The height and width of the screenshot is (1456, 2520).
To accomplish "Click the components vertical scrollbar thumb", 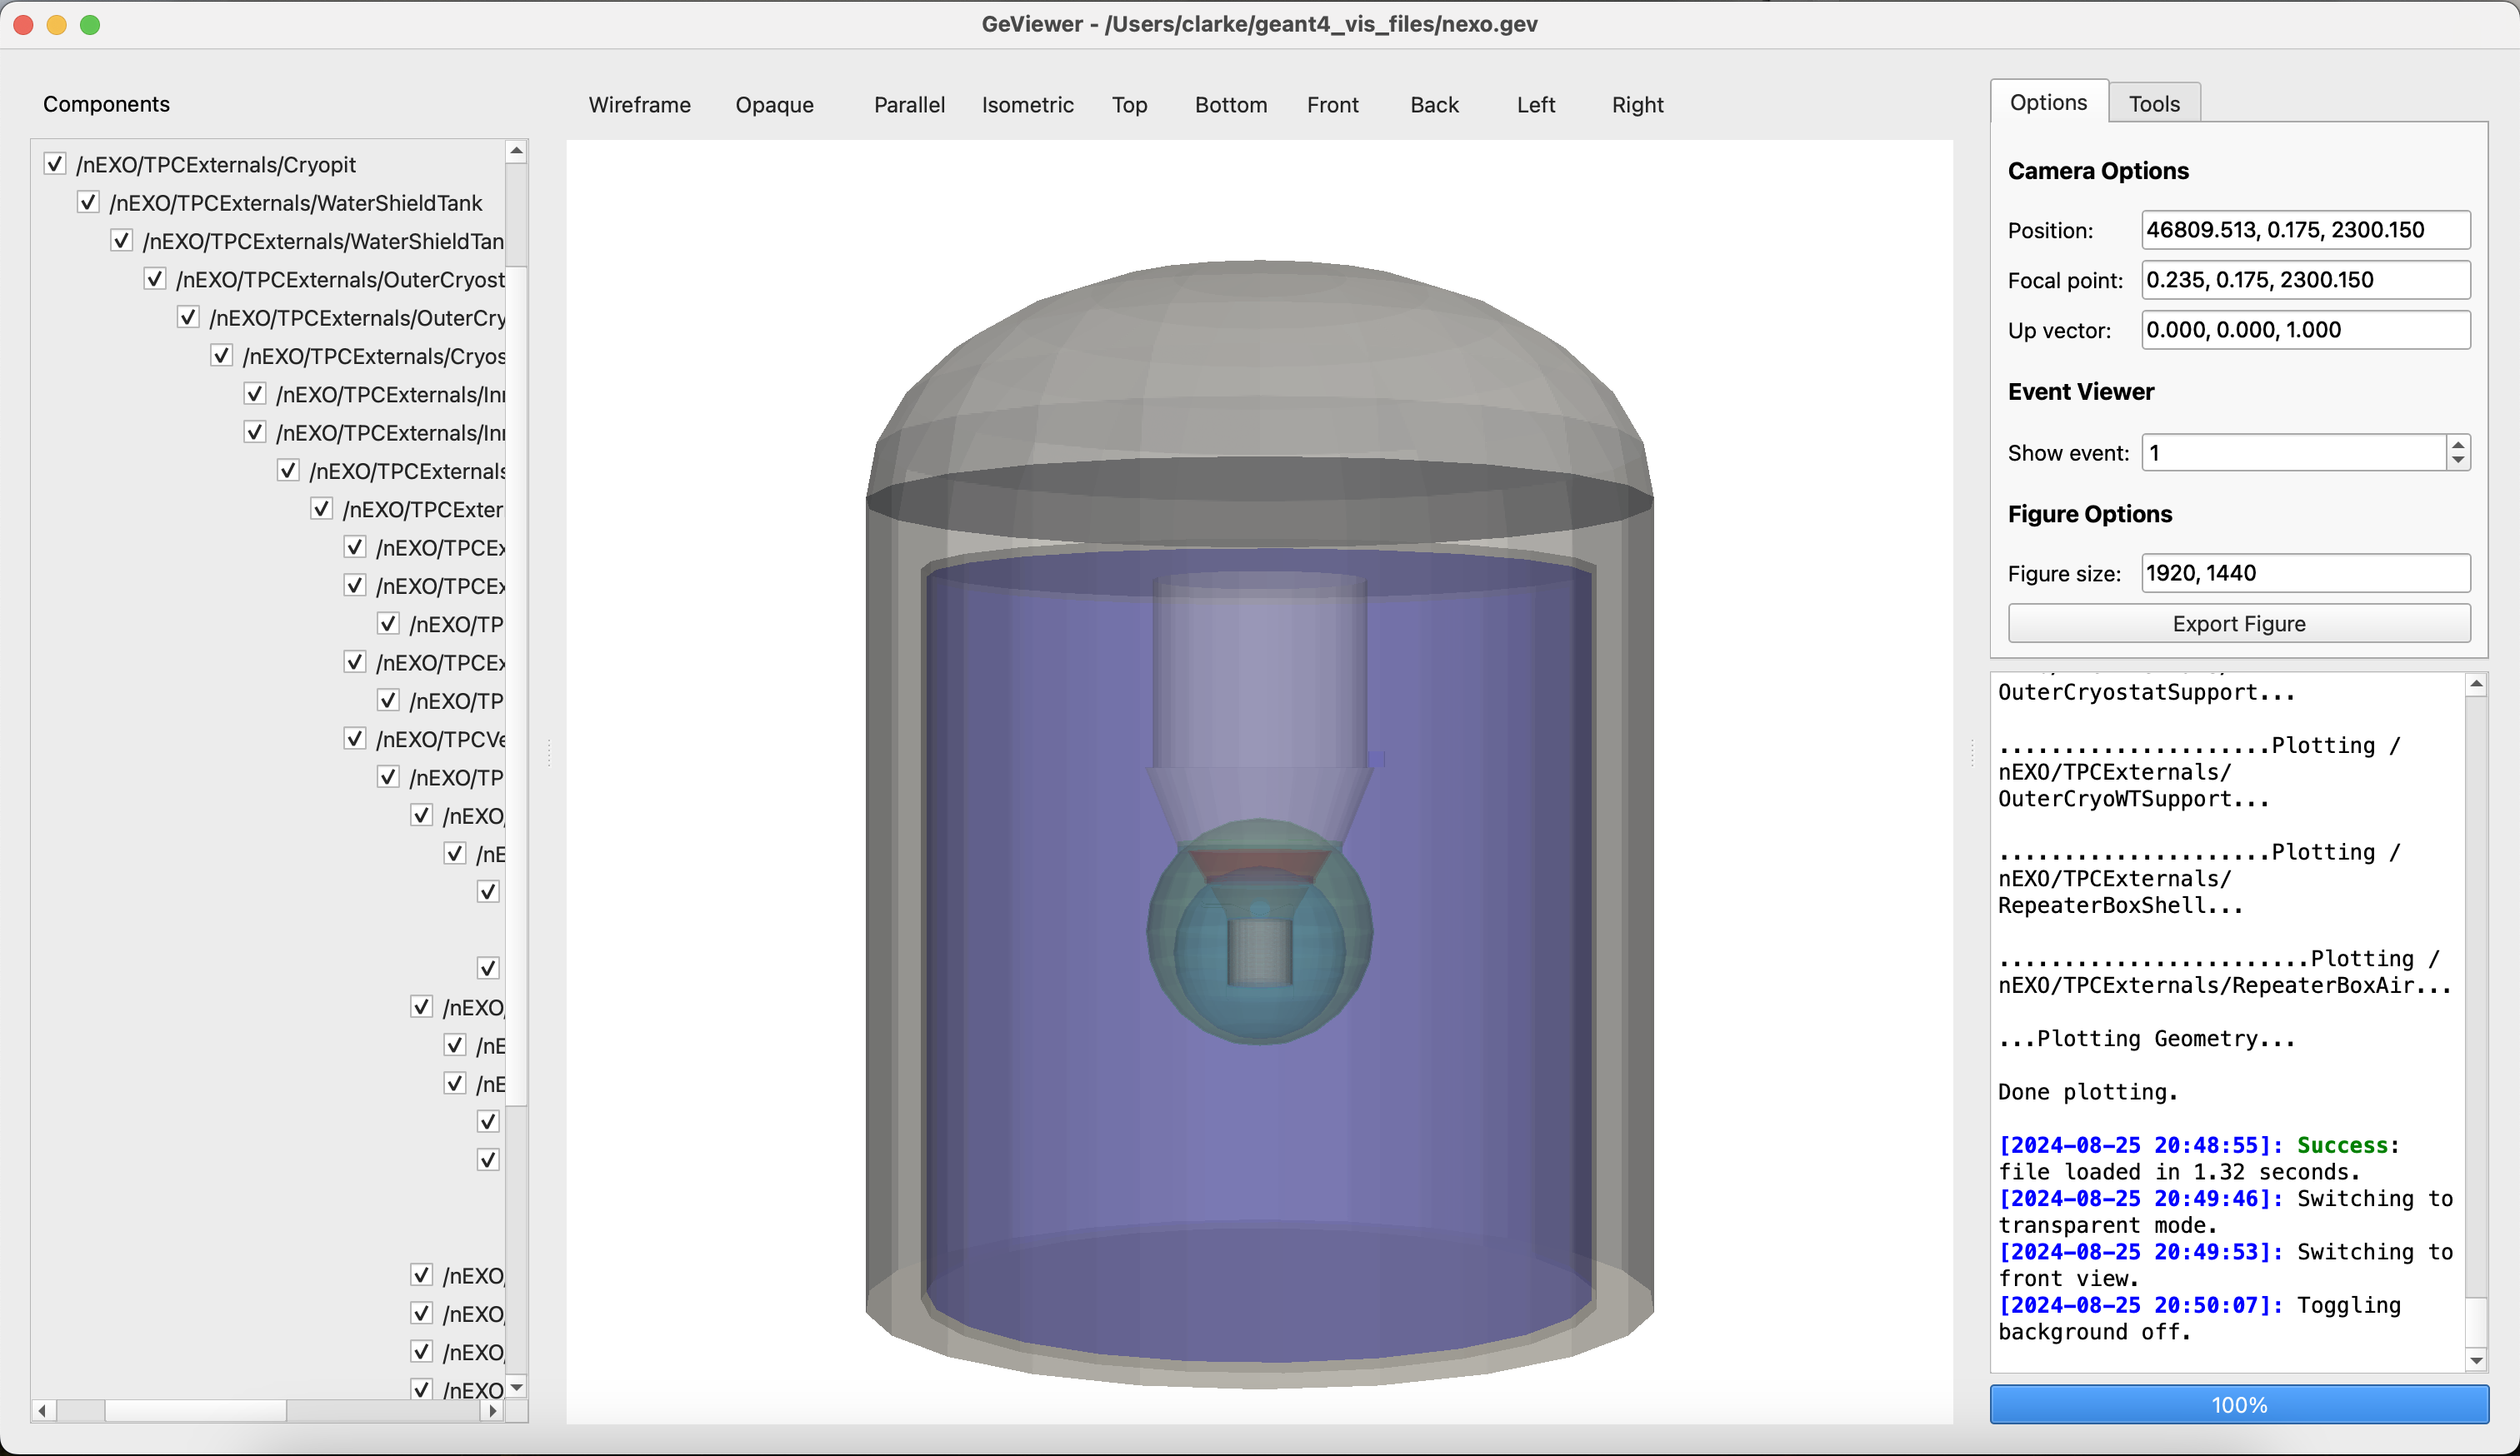I will (516, 686).
